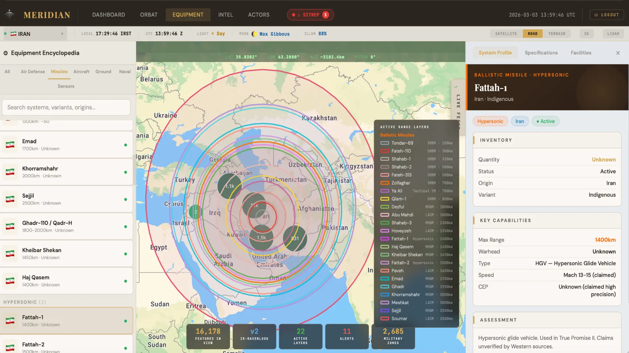629x353 pixels.
Task: Click the Paveh color swatch in legend
Action: pyautogui.click(x=385, y=271)
